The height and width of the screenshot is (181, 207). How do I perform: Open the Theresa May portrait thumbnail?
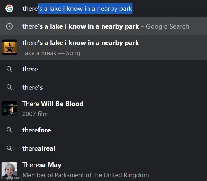(9, 169)
